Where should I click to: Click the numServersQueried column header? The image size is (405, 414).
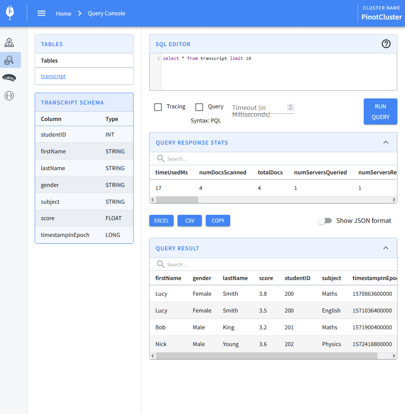pyautogui.click(x=320, y=172)
